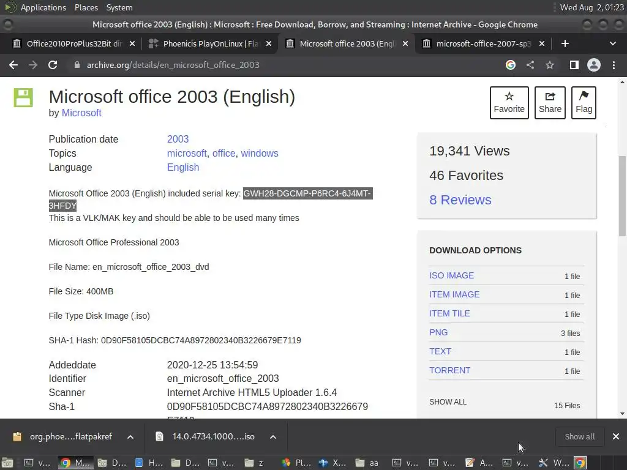Reload the archive.org page

pyautogui.click(x=53, y=65)
